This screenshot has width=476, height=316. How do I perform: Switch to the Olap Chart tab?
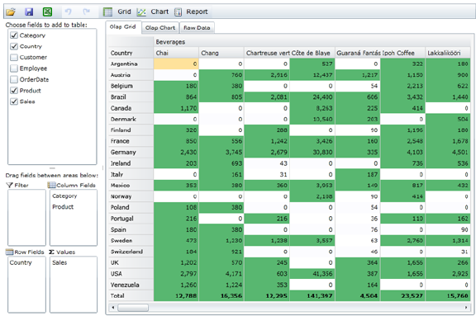point(160,27)
